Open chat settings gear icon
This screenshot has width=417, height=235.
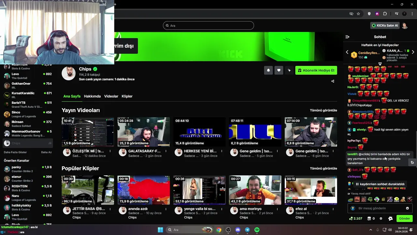(x=381, y=218)
